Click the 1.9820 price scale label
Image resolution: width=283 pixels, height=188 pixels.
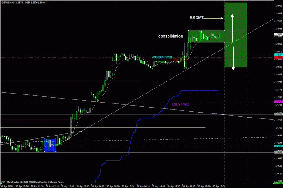(x=278, y=67)
